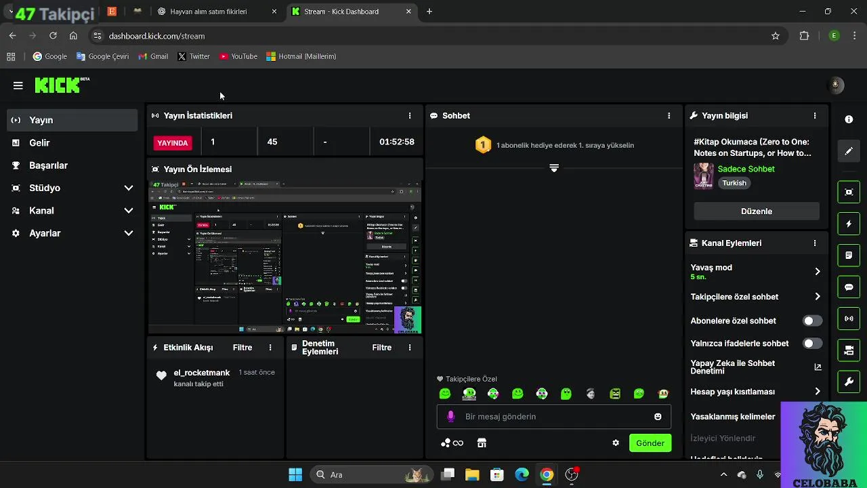Select Yayın in the sidebar
This screenshot has height=488, width=867.
[72, 120]
